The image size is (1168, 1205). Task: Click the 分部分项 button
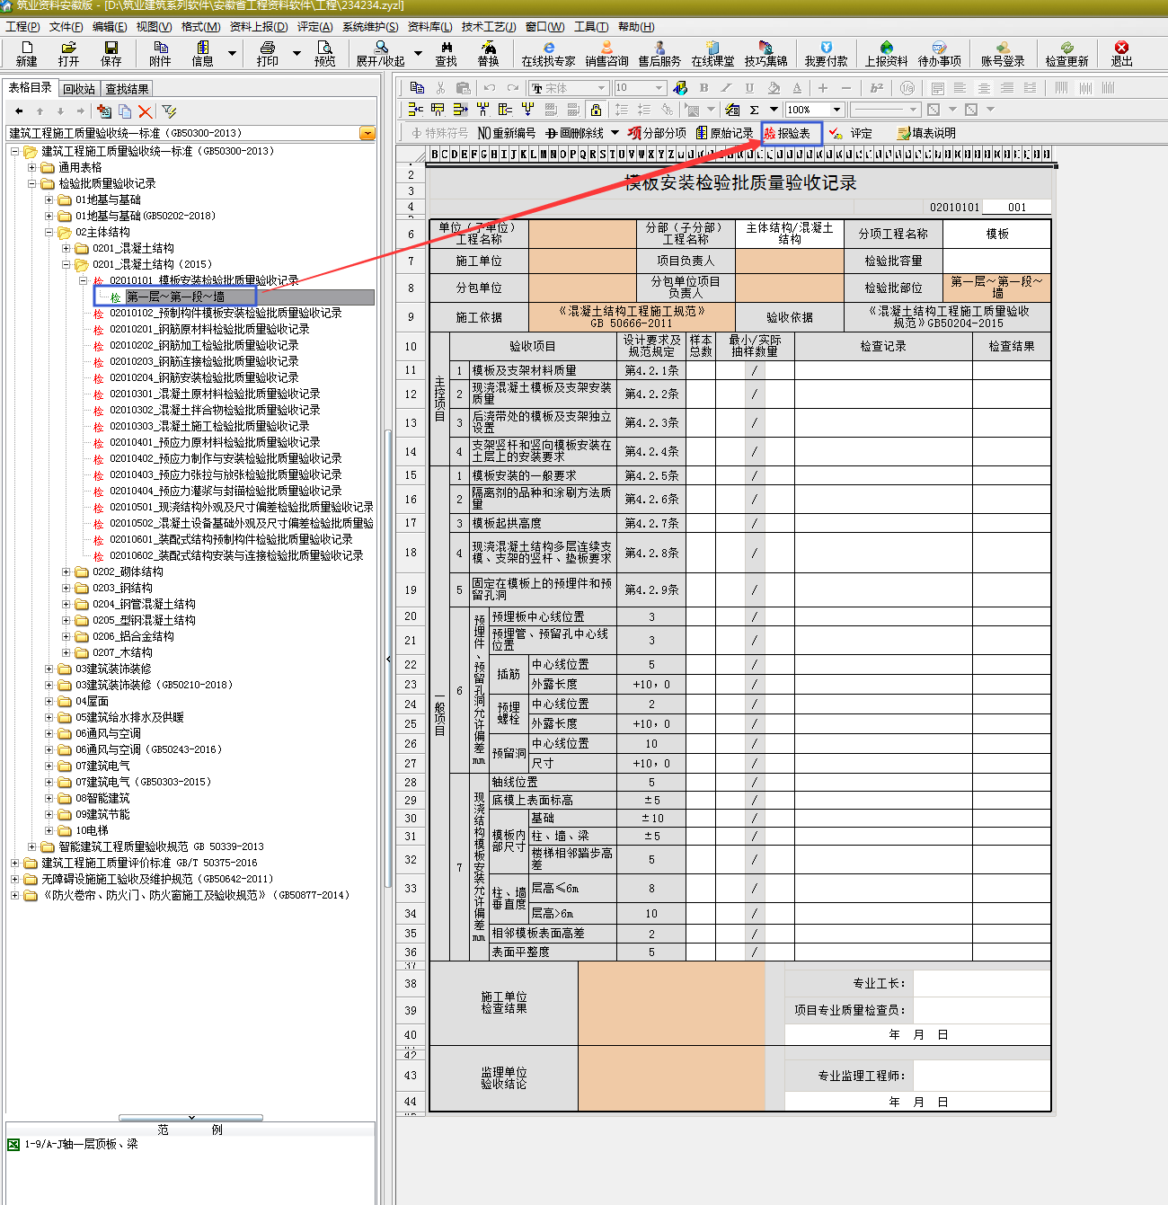pos(658,133)
